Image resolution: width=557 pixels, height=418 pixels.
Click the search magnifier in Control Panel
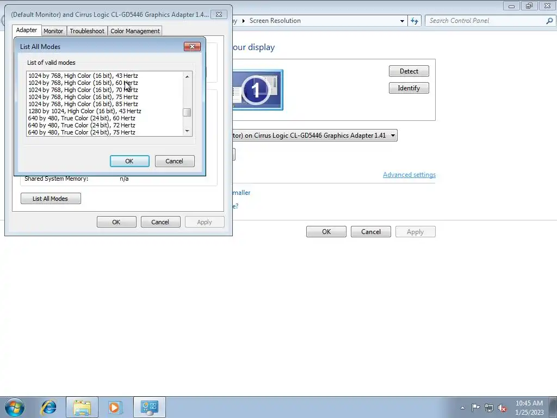click(x=549, y=21)
